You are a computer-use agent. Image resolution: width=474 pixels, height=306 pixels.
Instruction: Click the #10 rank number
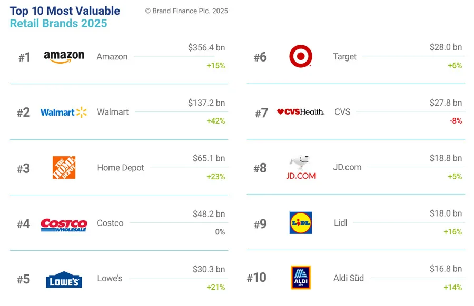(256, 278)
